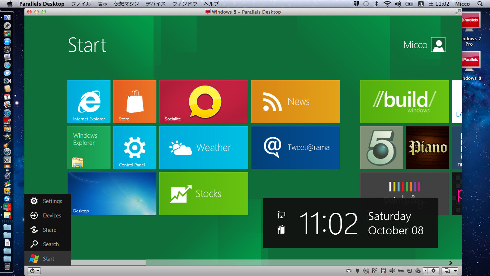
Task: Open the Parallels power button dropdown
Action: (x=34, y=271)
